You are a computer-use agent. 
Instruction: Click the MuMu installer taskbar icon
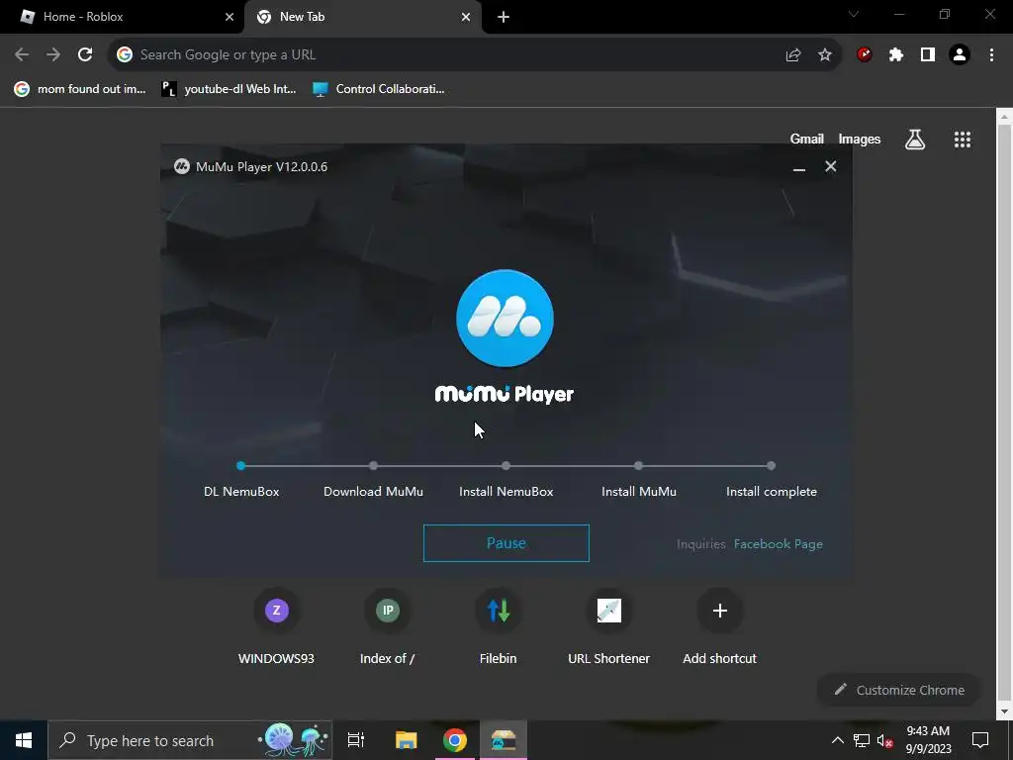(x=504, y=740)
